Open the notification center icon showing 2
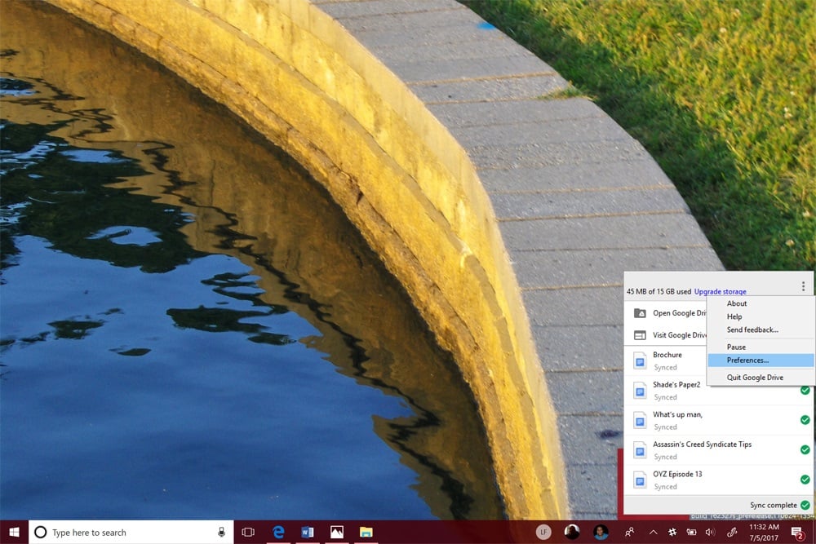This screenshot has height=544, width=816. pos(796,533)
